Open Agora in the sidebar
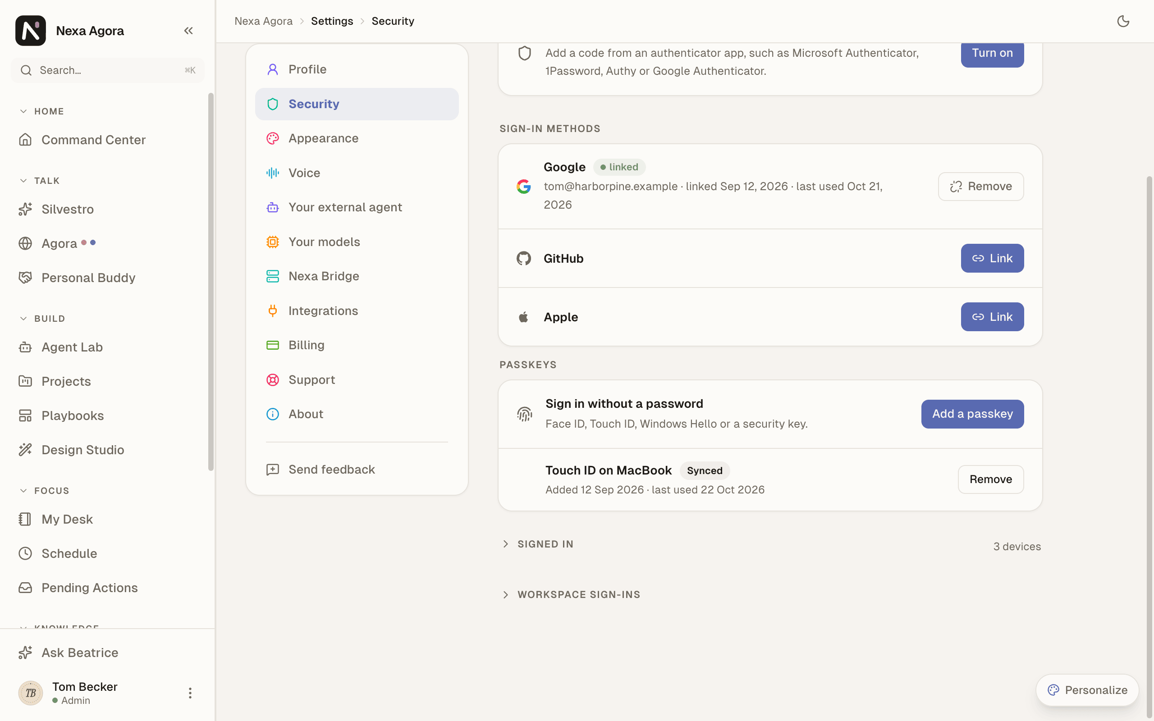1154x721 pixels. coord(108,243)
